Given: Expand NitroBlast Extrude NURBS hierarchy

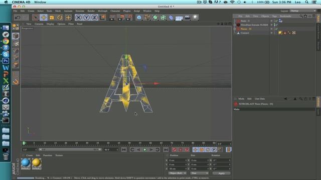Looking at the screenshot, I should (235, 25).
